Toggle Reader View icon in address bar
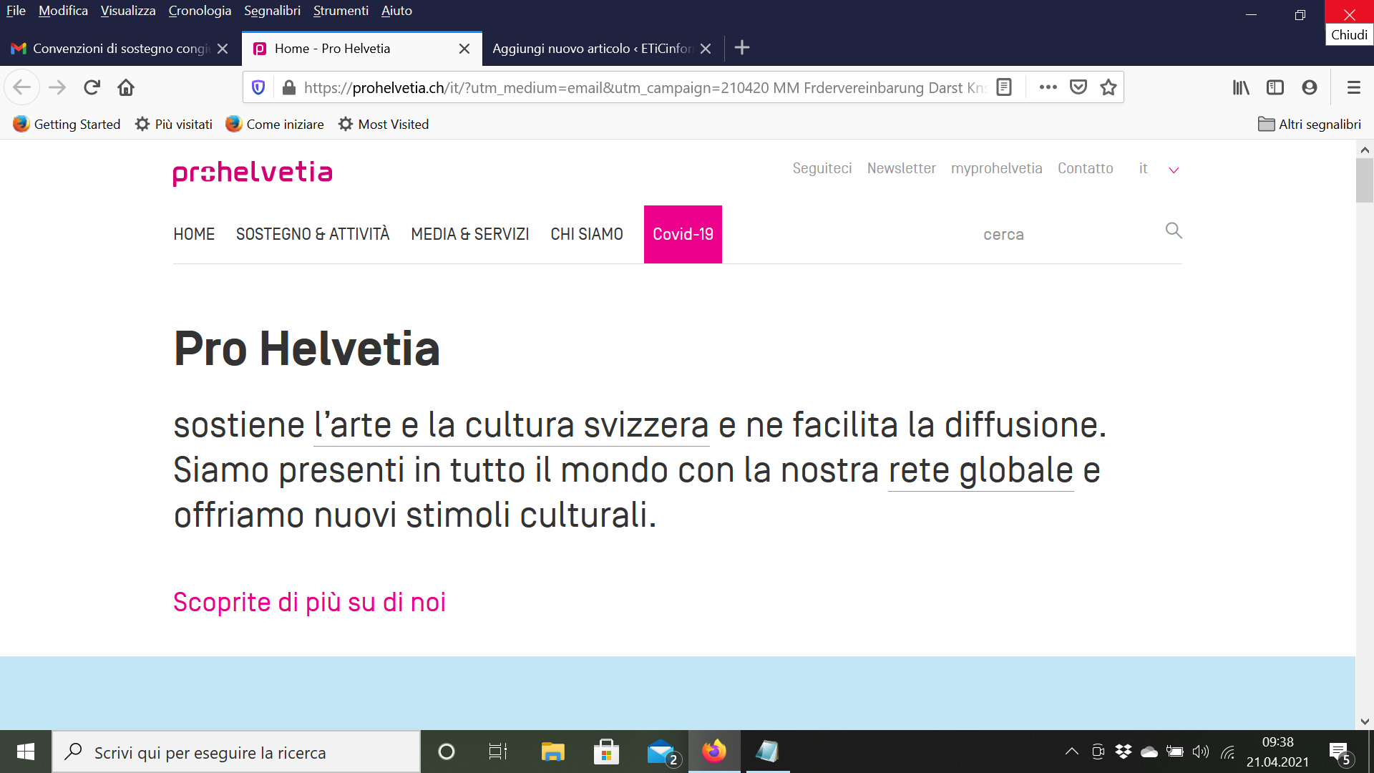This screenshot has height=773, width=1374. click(x=1004, y=87)
